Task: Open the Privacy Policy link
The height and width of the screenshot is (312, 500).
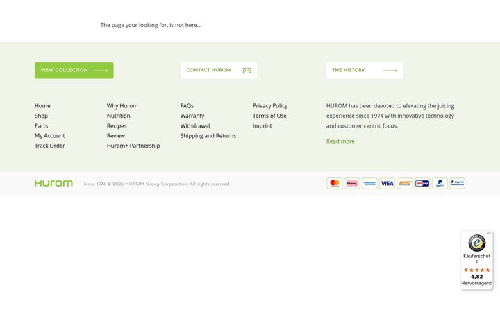Action: click(270, 105)
